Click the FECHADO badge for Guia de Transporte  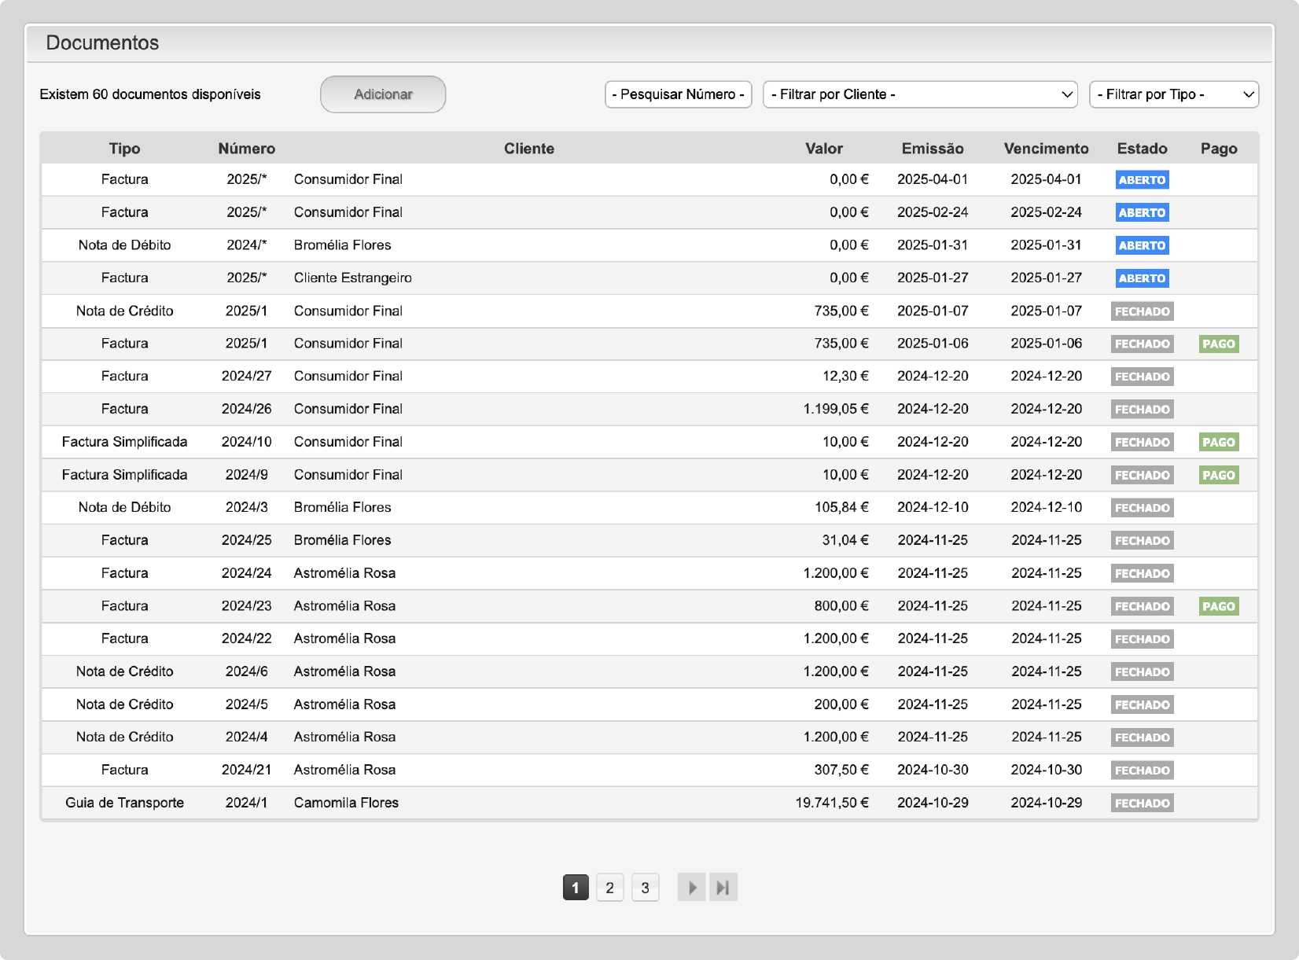tap(1142, 803)
